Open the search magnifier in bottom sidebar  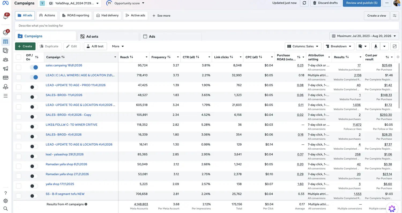pos(6,208)
